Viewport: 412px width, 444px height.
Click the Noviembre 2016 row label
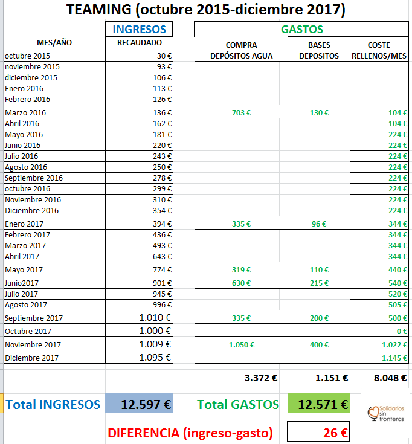click(54, 199)
